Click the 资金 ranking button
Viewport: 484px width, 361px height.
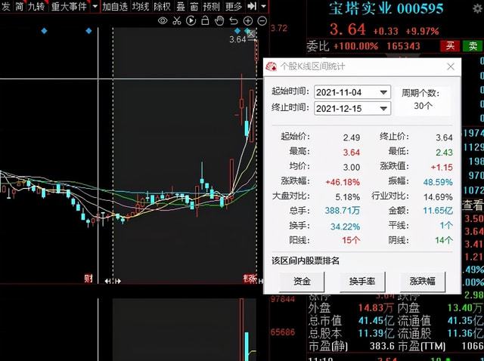click(302, 281)
